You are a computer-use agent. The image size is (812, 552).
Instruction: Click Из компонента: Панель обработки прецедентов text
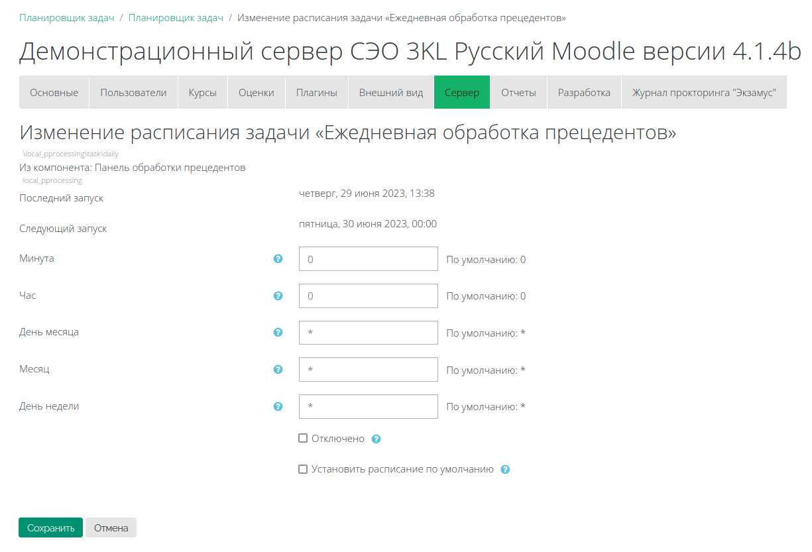tap(133, 168)
